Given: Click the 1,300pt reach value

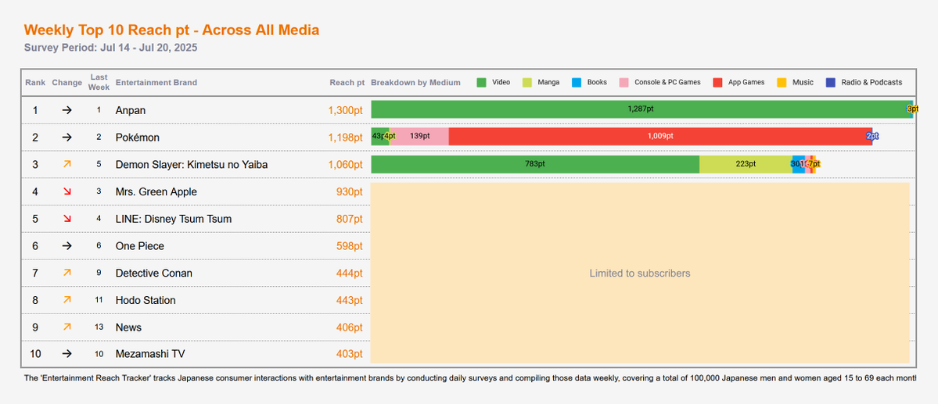Looking at the screenshot, I should click(345, 110).
